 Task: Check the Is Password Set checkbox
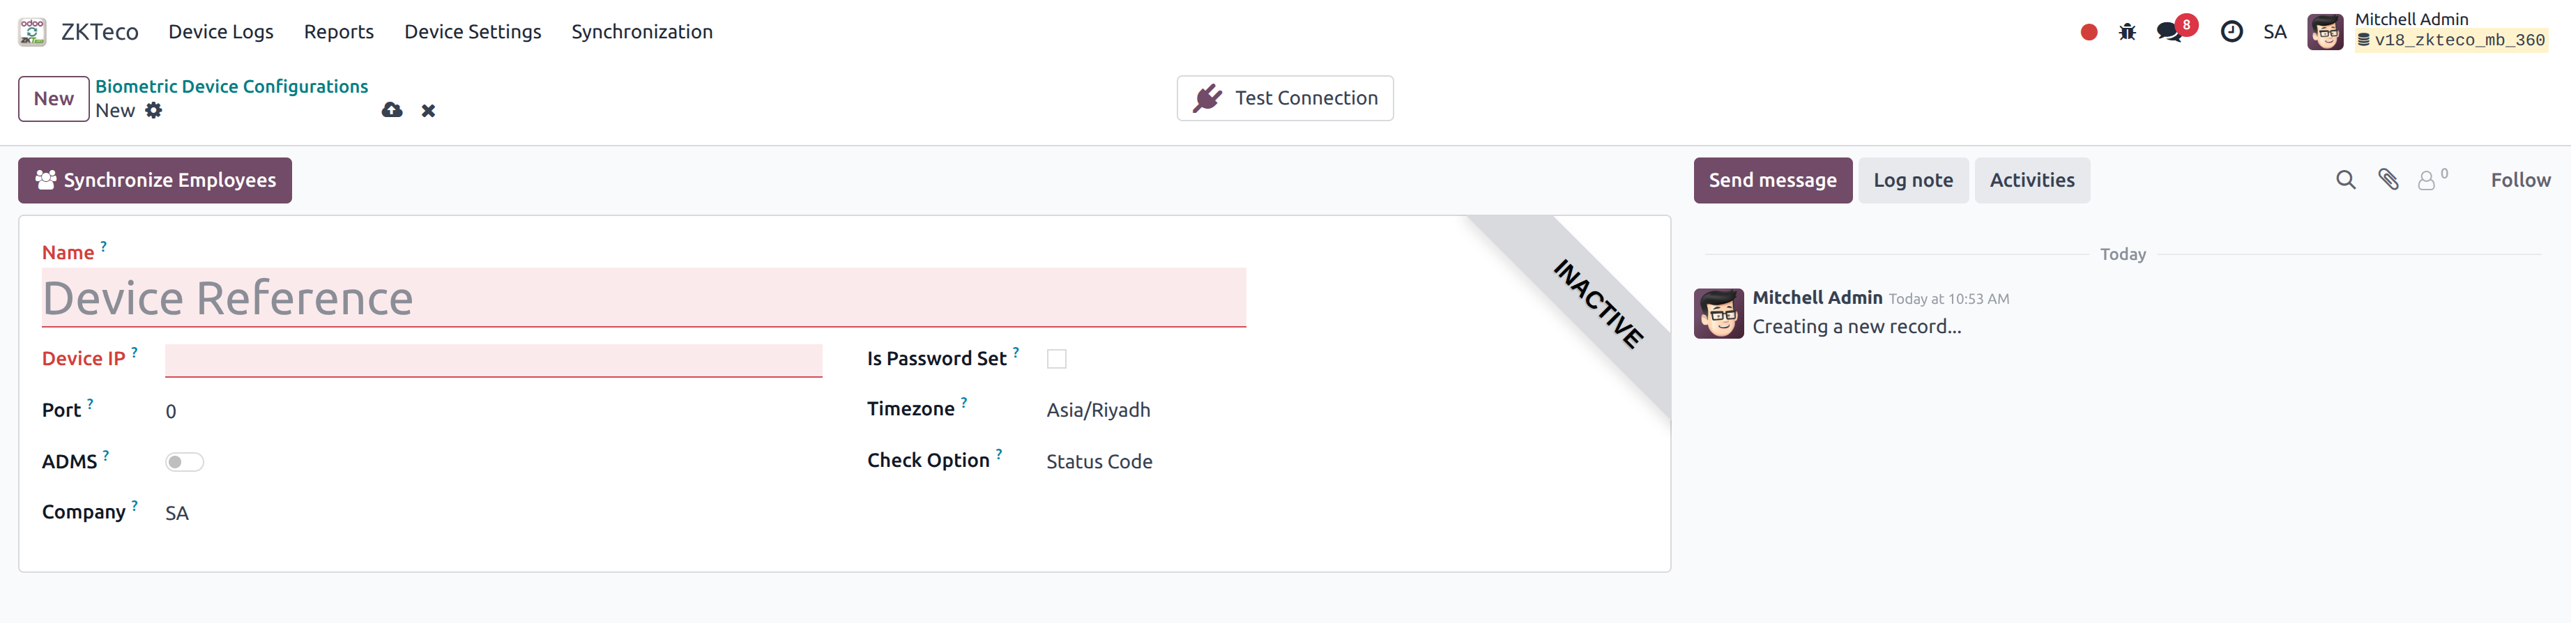(x=1057, y=358)
